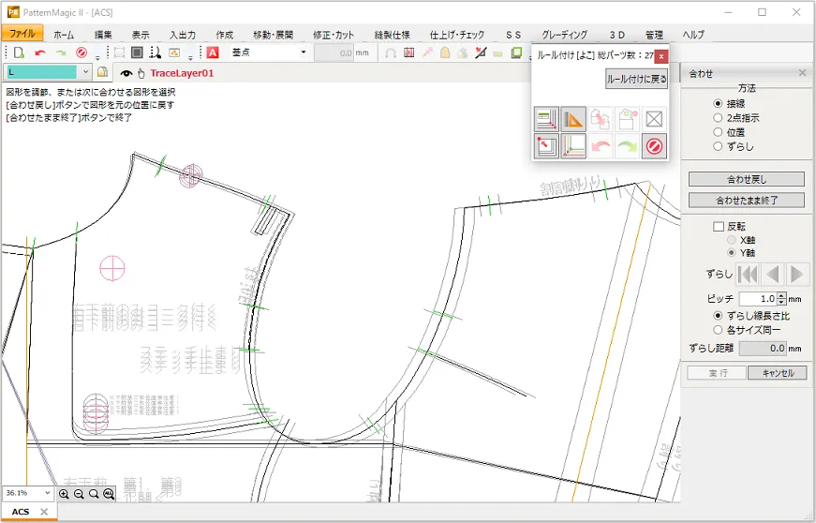
Task: Click the red undo arrow icon
Action: pos(40,52)
